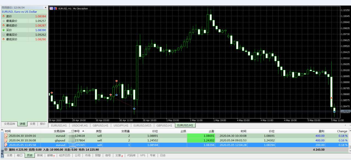Open the 交易 tab in Market Watch
Screen dimensions: 351x160
click(32, 124)
